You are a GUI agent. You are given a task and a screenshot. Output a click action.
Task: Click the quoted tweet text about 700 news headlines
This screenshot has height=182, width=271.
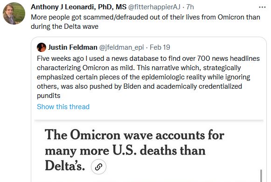coord(148,77)
